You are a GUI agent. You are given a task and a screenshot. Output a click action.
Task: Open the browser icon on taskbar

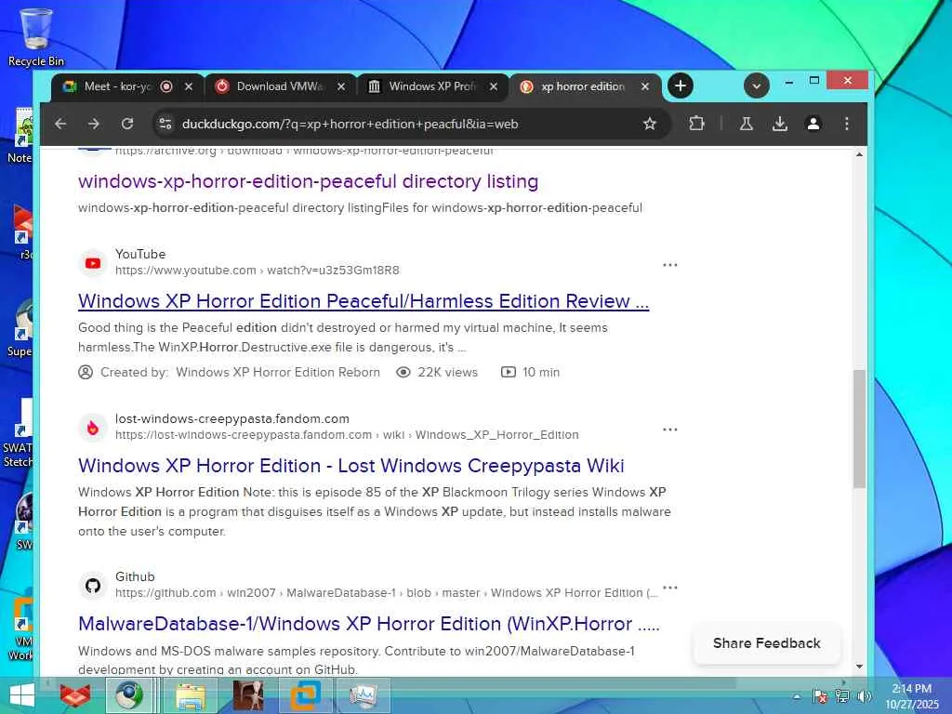[128, 695]
